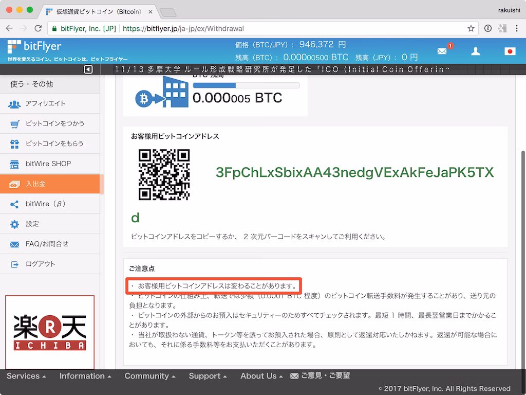Click the affiliate people icon
The image size is (526, 395).
[x=14, y=104]
